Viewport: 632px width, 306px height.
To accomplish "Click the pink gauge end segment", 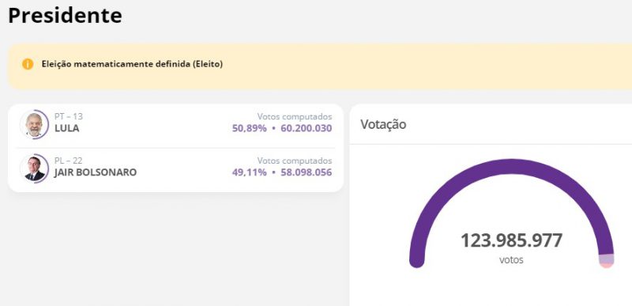I will [607, 266].
